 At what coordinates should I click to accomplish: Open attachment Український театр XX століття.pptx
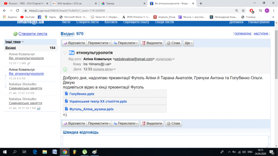click(x=98, y=101)
